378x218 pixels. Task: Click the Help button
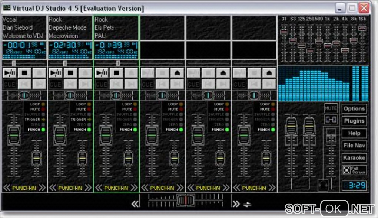[x=354, y=133]
